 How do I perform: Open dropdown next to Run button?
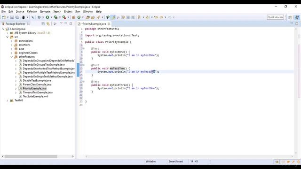pyautogui.click(x=51, y=17)
